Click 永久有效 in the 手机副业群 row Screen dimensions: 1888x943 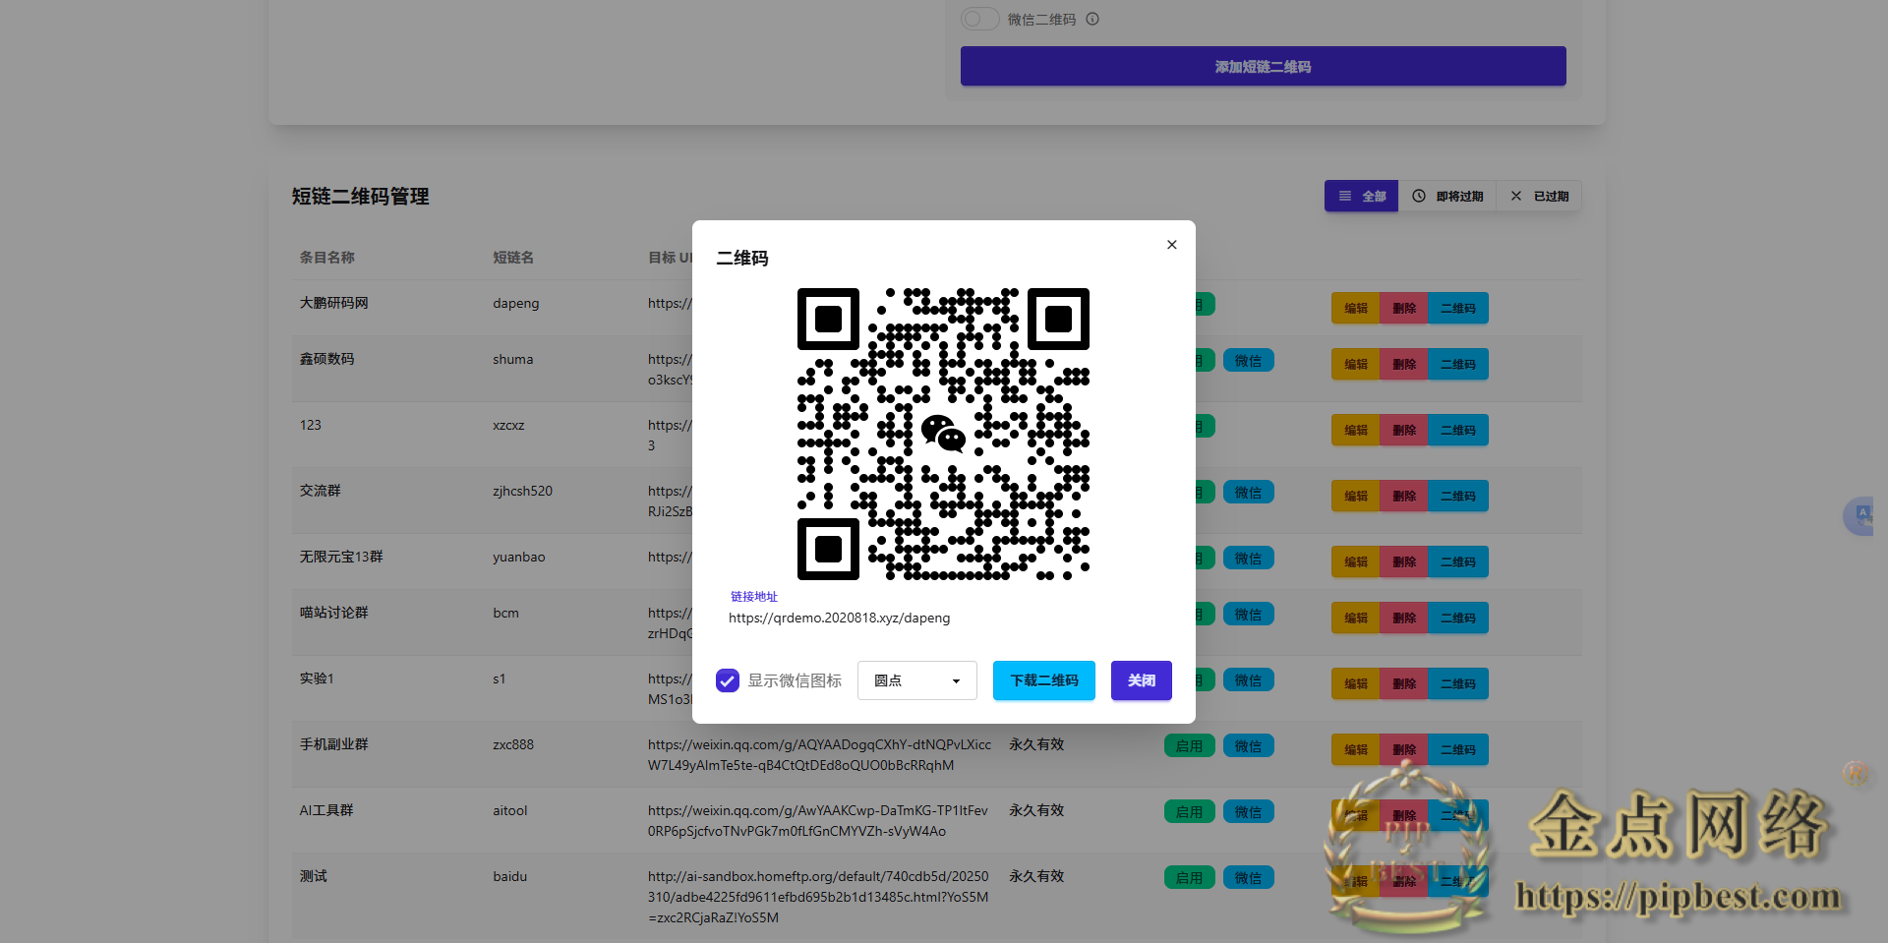tap(1036, 744)
